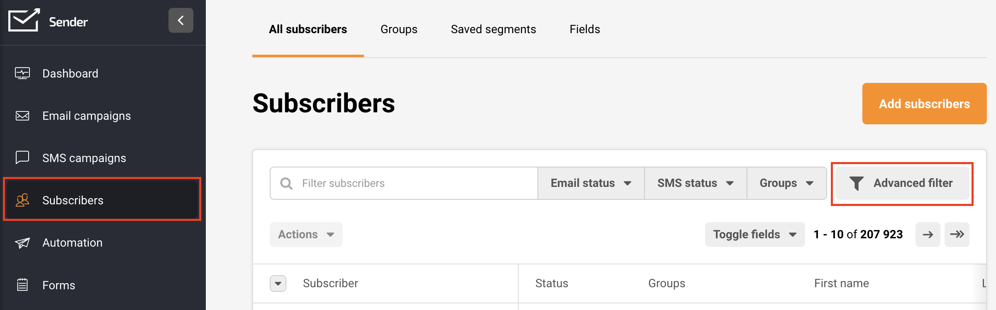Open the Toggle fields dropdown
This screenshot has width=996, height=310.
(754, 235)
